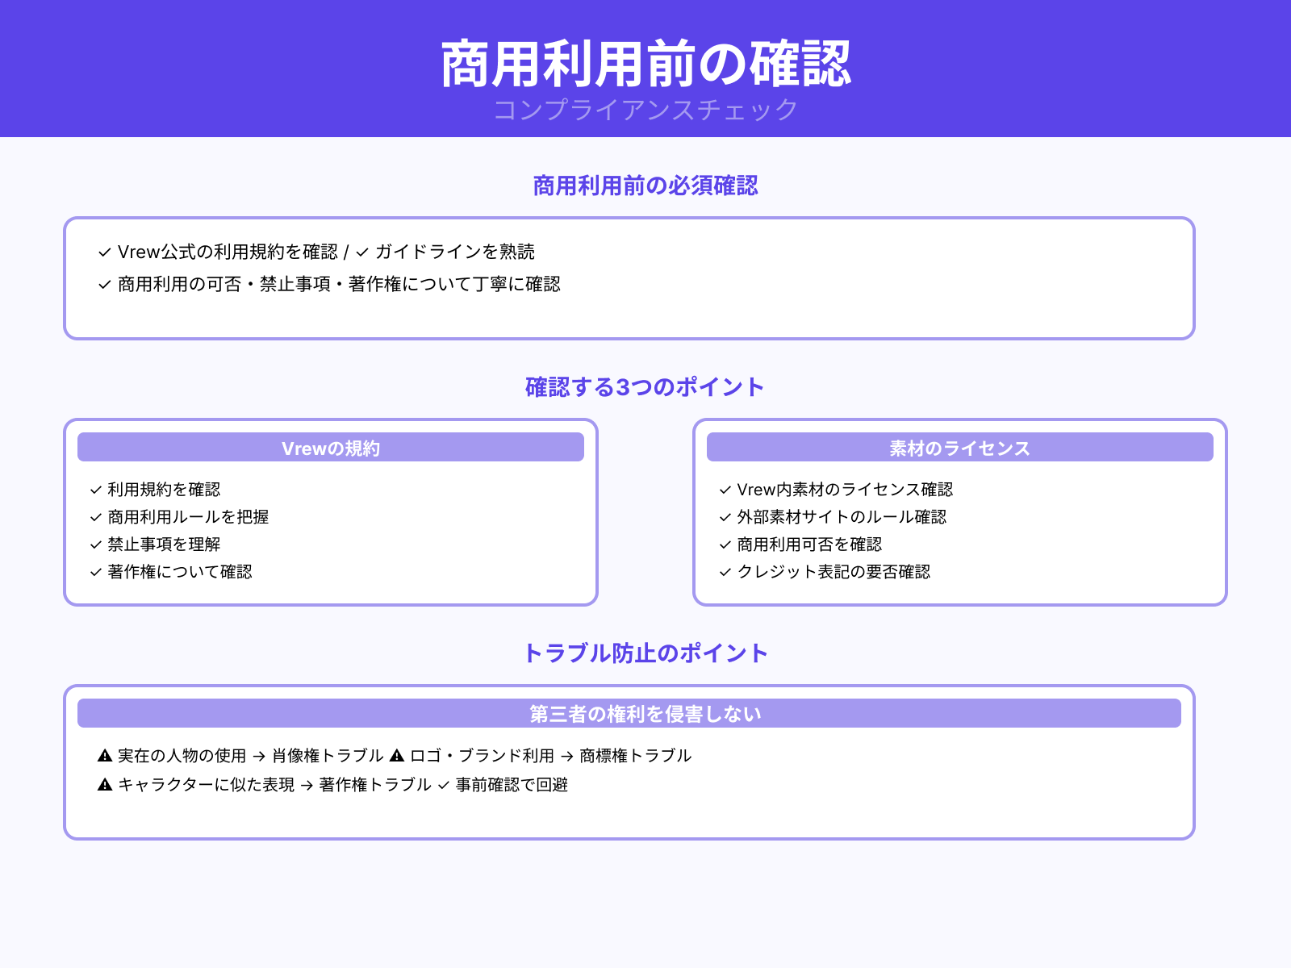The height and width of the screenshot is (968, 1291).
Task: Click the checkmark next to 事前確認で回避
Action: coord(441,785)
